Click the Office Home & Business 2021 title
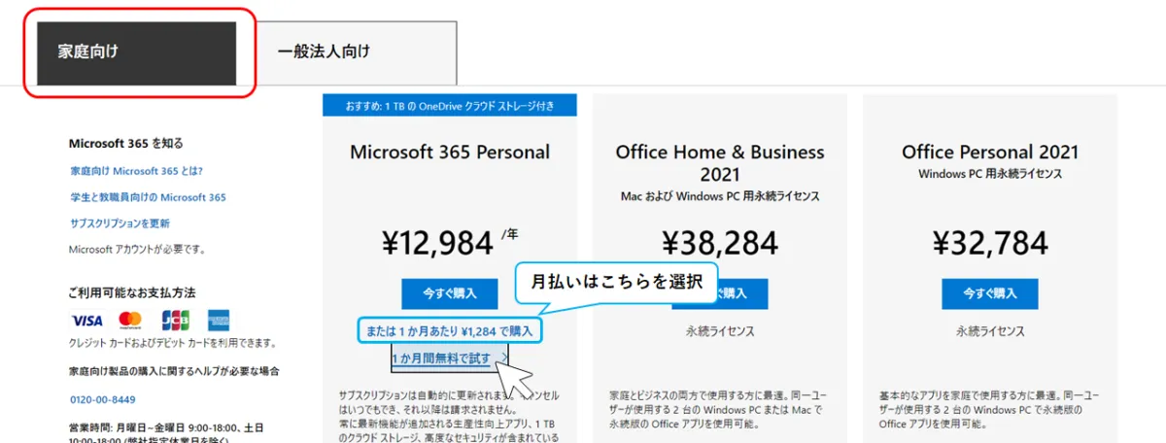This screenshot has width=1166, height=443. point(719,162)
